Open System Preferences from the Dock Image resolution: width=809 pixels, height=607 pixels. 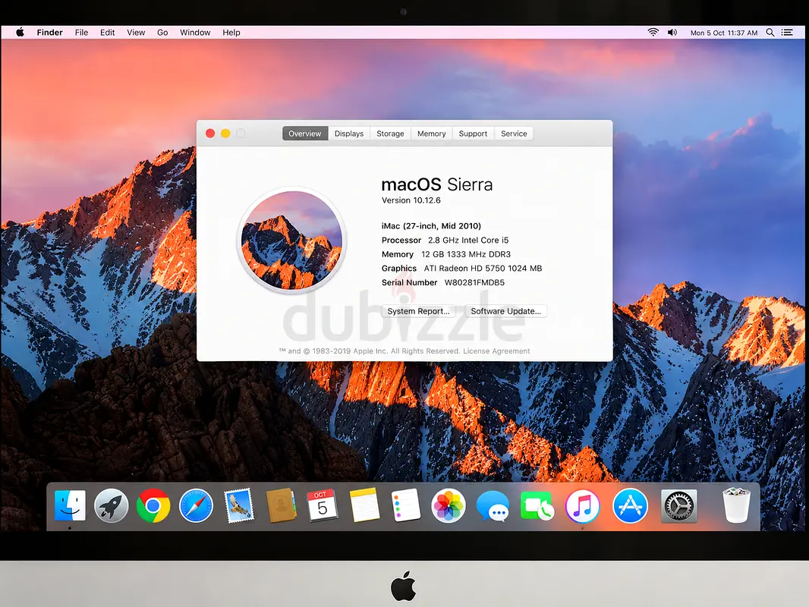[678, 505]
